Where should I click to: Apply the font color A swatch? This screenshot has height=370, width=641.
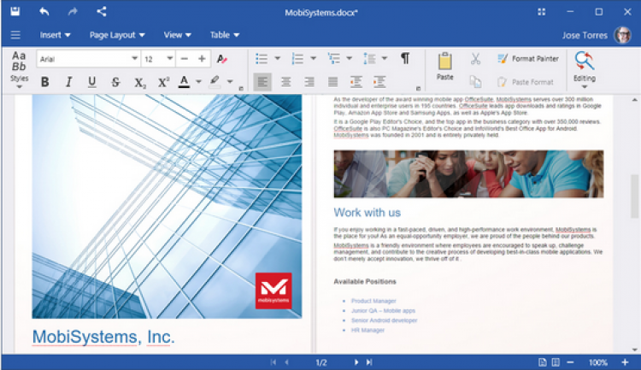[184, 82]
